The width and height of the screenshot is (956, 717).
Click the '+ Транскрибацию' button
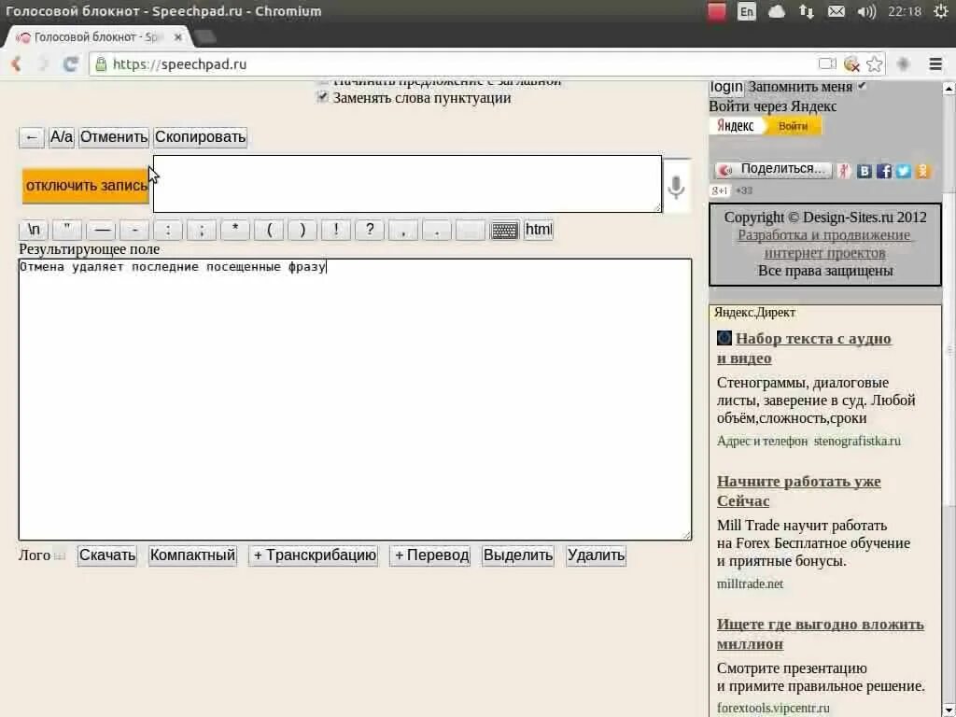(x=314, y=555)
